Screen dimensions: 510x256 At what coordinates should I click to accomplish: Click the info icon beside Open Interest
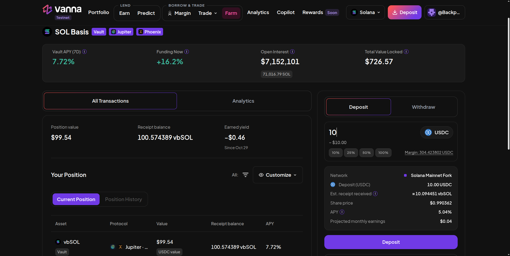pos(292,52)
